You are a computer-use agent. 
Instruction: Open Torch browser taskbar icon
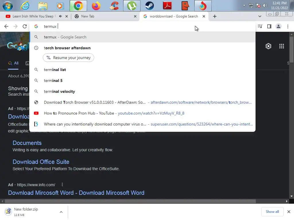click(x=203, y=6)
